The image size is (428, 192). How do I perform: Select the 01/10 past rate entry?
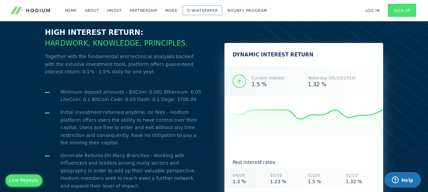[x=353, y=178]
